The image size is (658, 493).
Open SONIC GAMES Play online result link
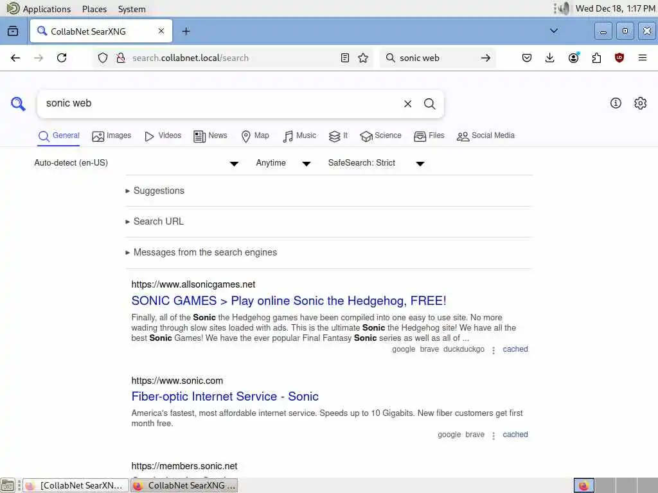289,300
